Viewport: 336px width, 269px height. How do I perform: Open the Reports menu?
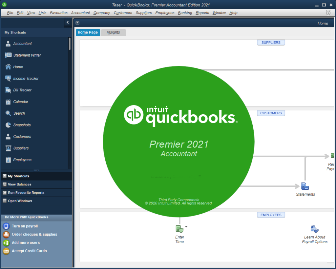point(202,13)
